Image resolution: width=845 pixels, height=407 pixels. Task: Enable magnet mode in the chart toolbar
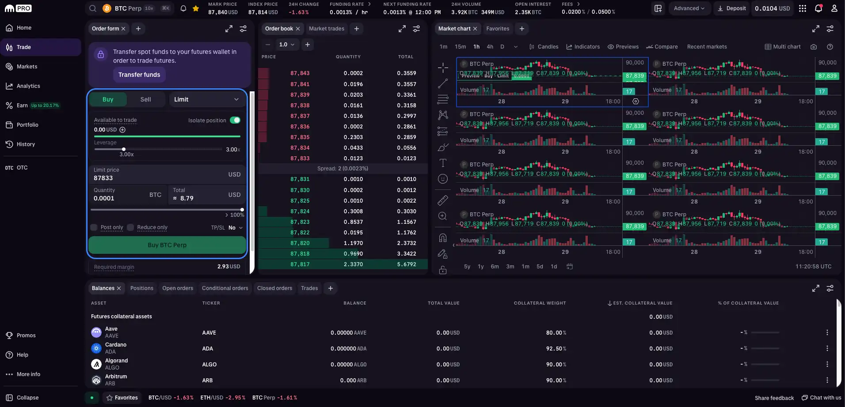tap(443, 237)
